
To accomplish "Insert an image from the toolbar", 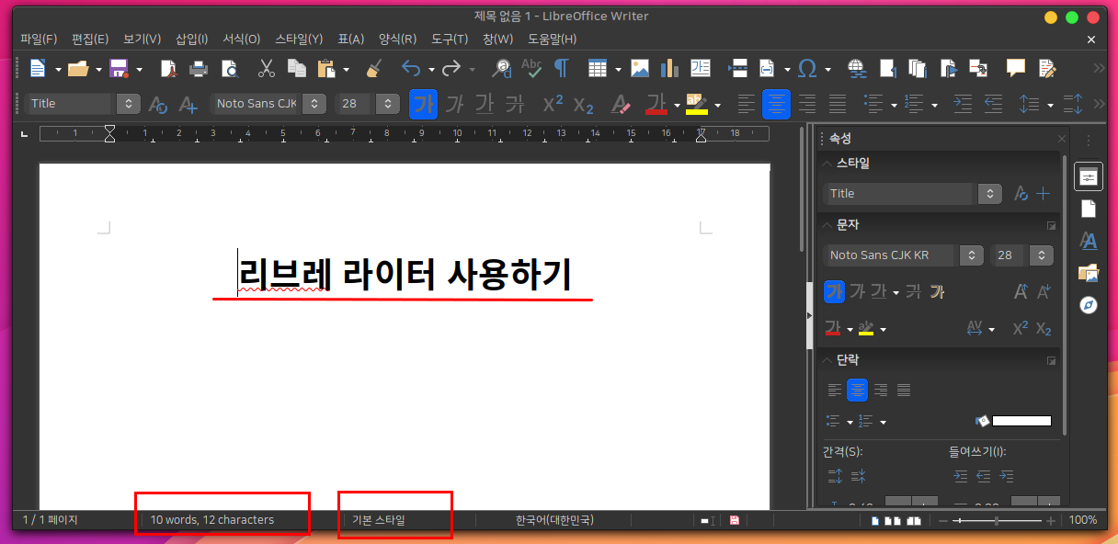I will pos(639,68).
